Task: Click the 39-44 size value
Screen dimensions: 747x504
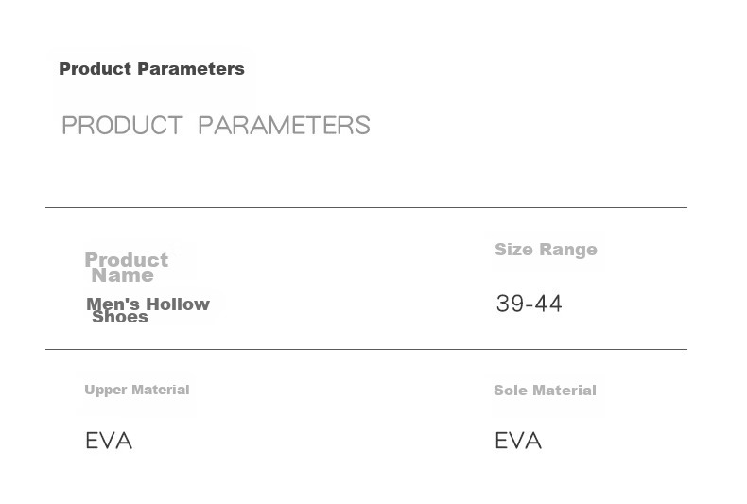Action: 529,304
